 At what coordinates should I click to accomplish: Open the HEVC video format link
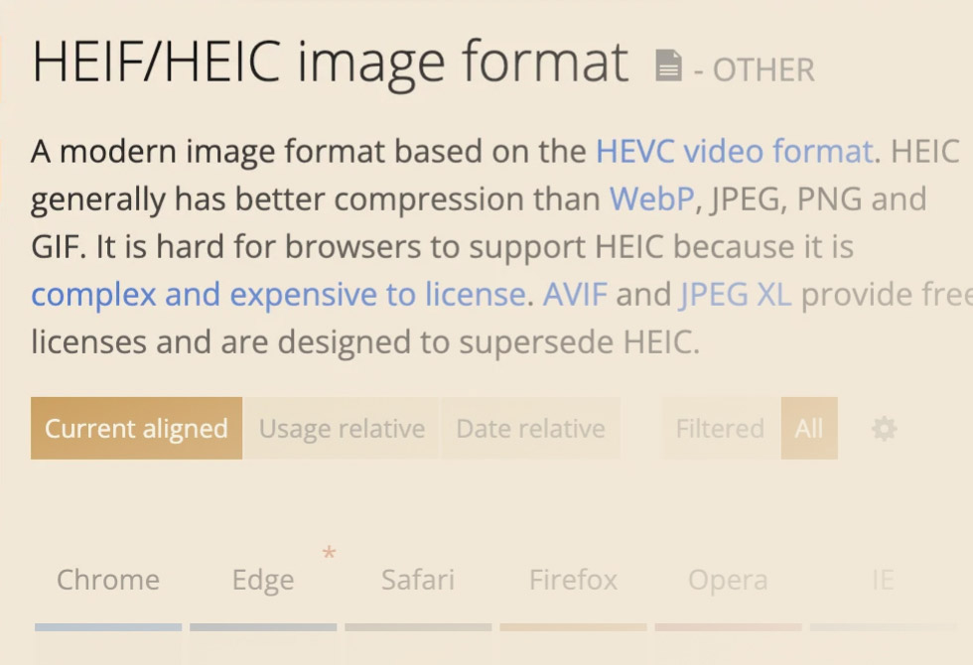[735, 151]
